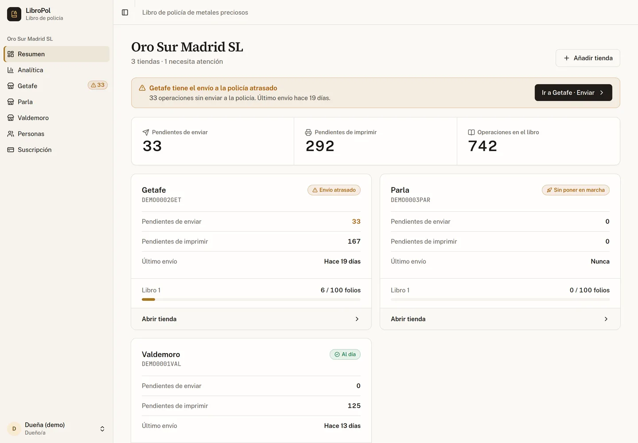Open the Parla store via Abrir tienda
Image resolution: width=638 pixels, height=443 pixels.
click(x=500, y=319)
